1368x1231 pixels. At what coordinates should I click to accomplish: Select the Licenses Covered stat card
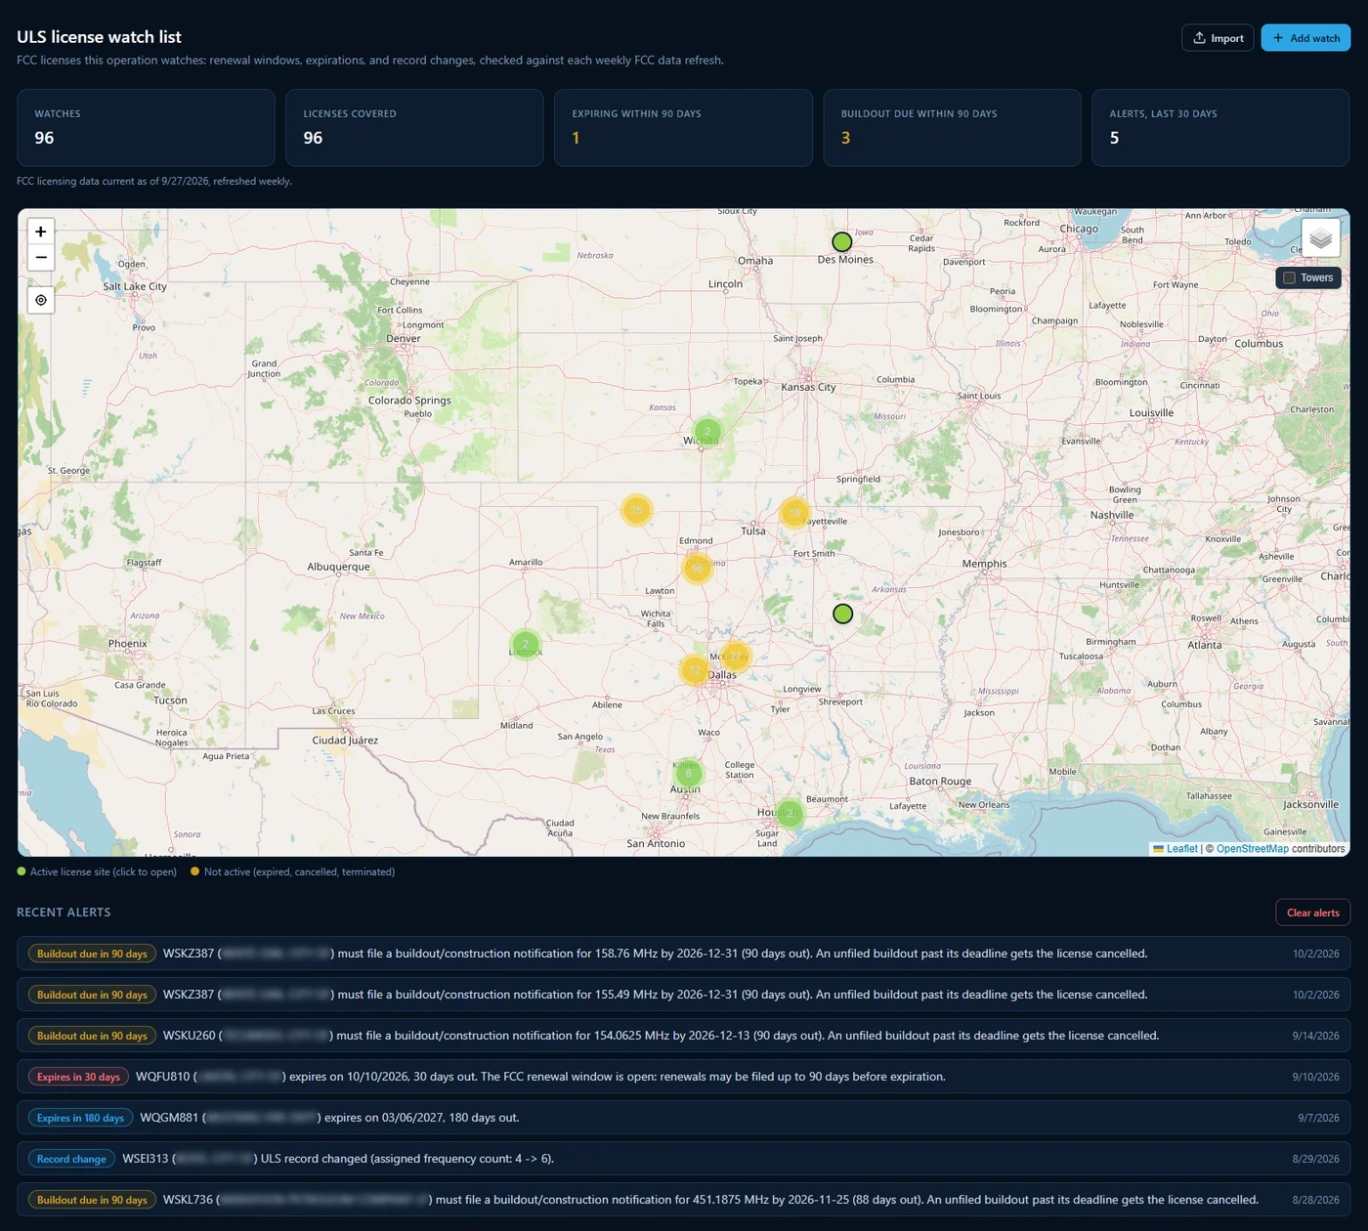414,128
